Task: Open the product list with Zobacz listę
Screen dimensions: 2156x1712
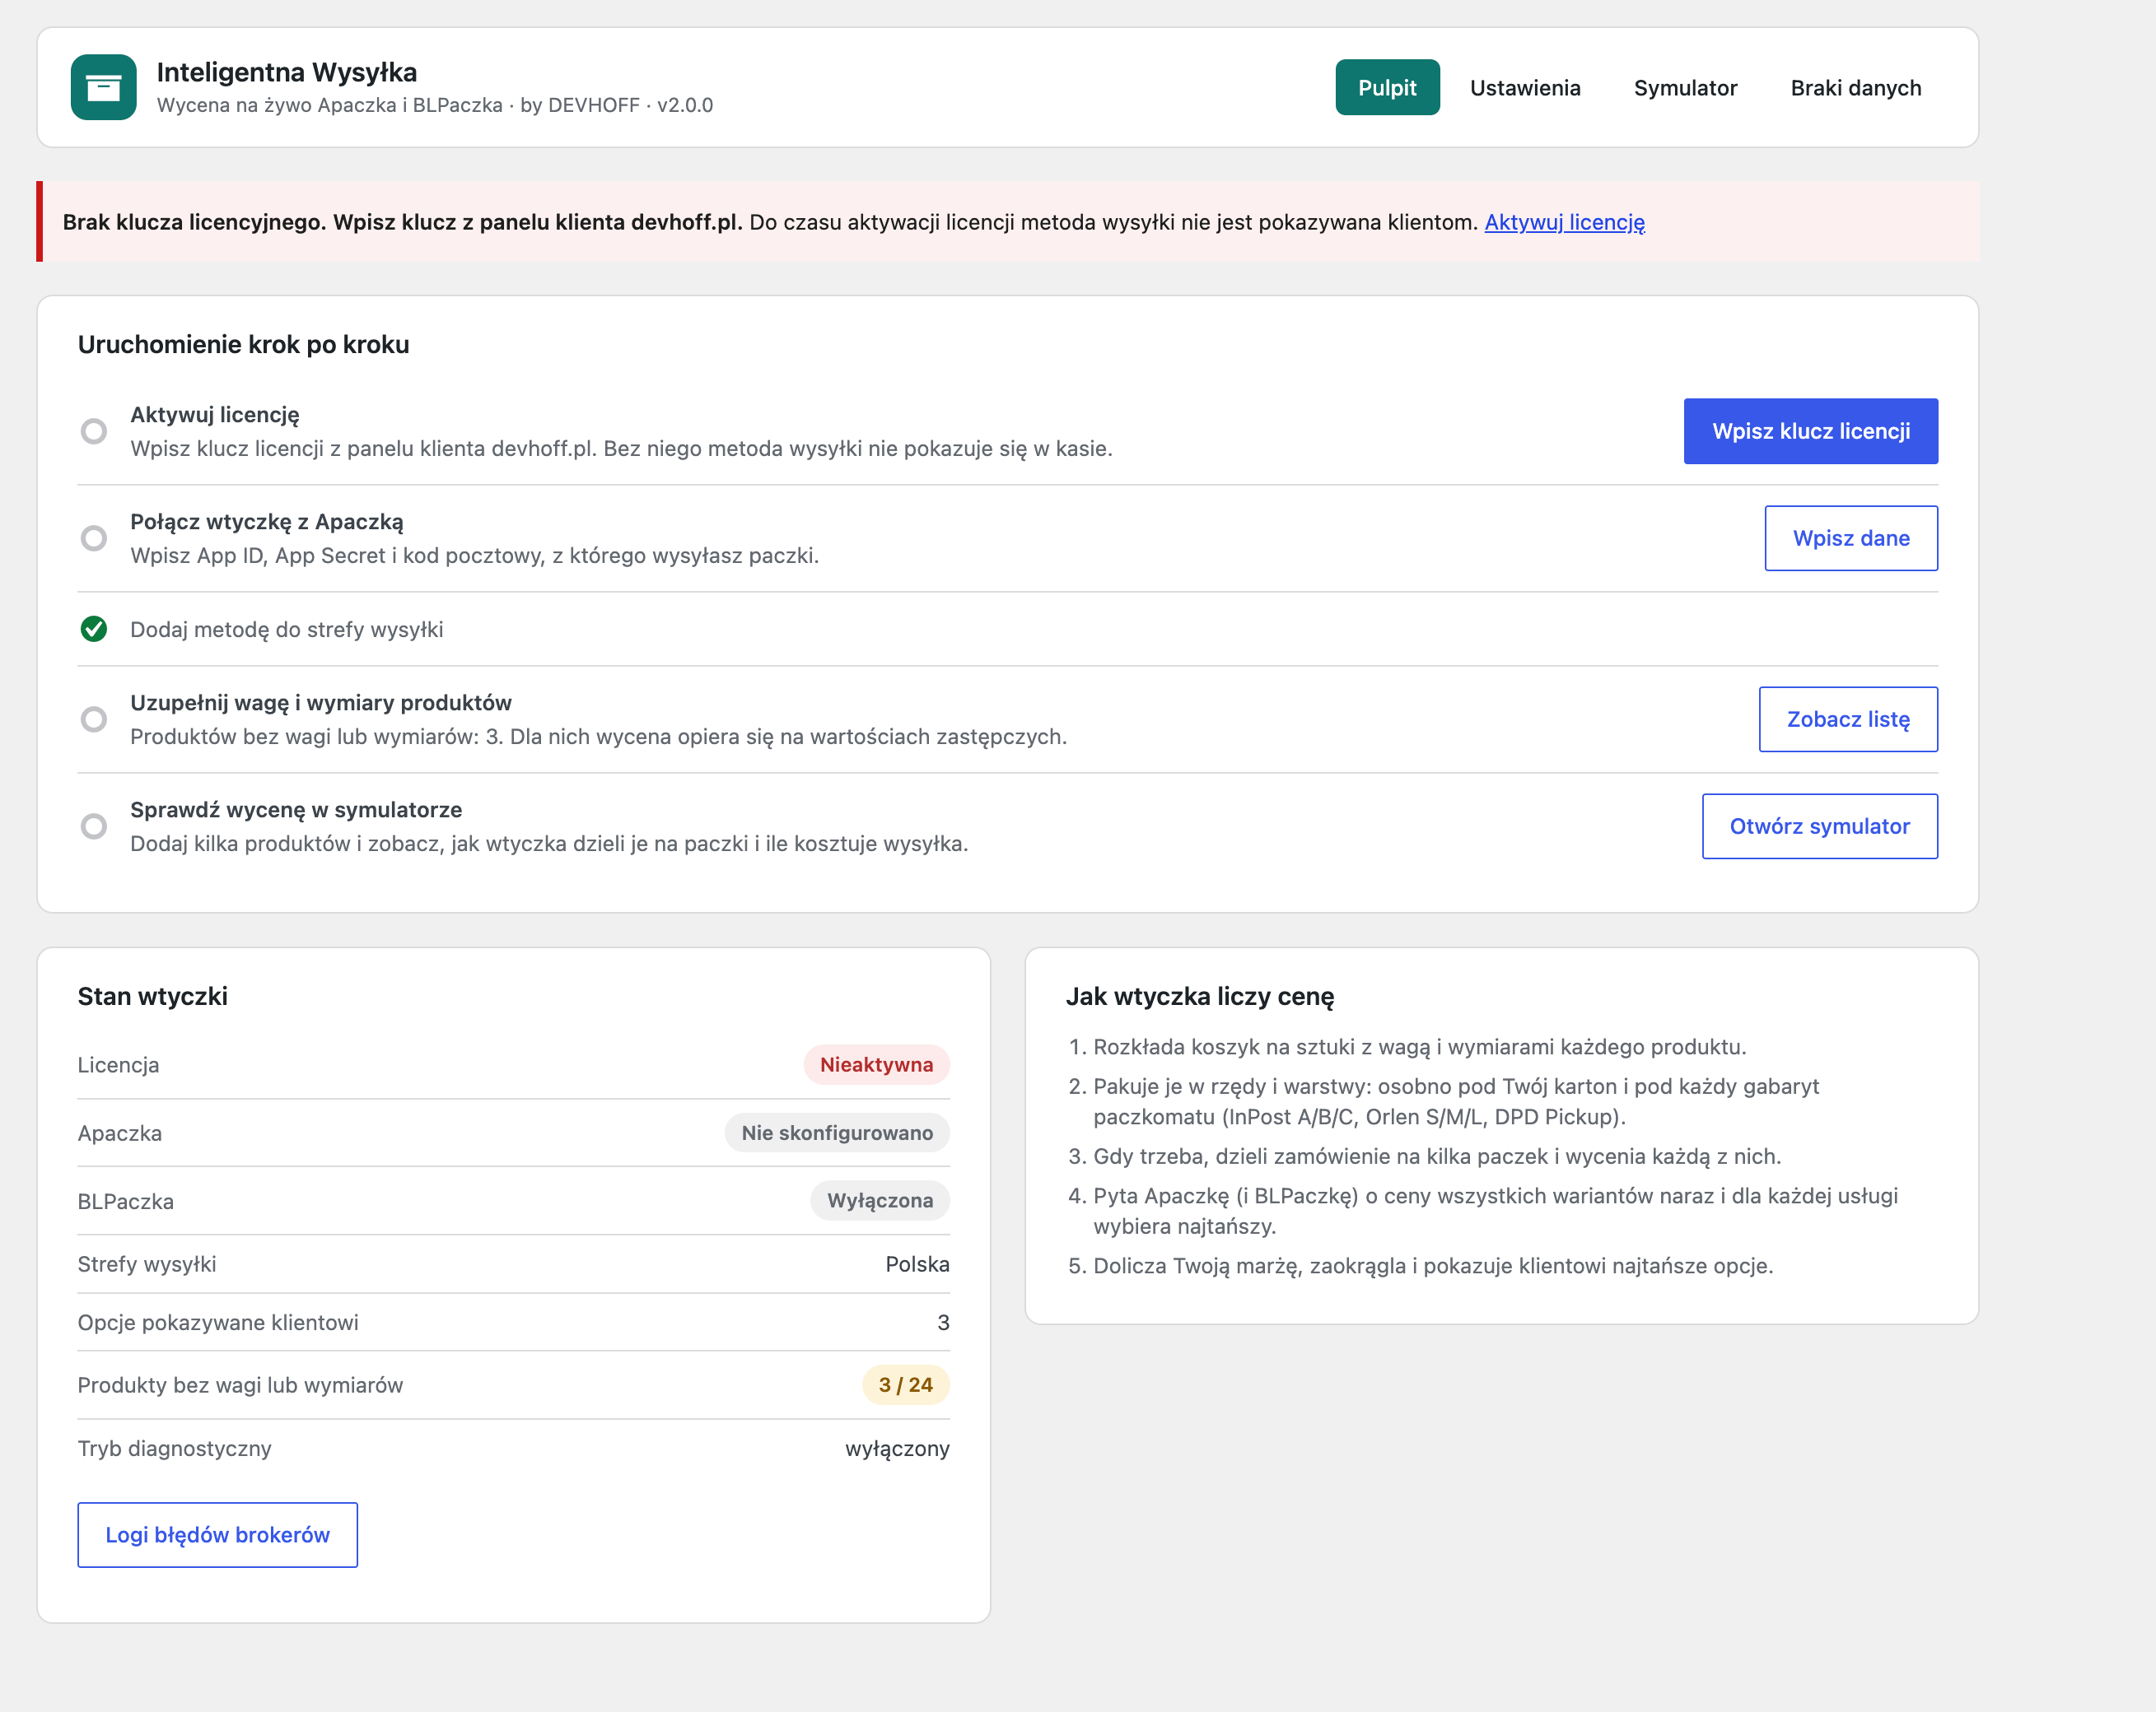Action: click(1848, 719)
